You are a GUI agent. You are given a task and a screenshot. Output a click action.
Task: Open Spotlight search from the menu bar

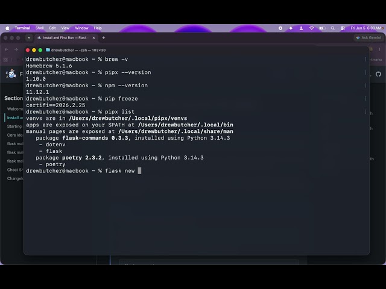click(333, 28)
